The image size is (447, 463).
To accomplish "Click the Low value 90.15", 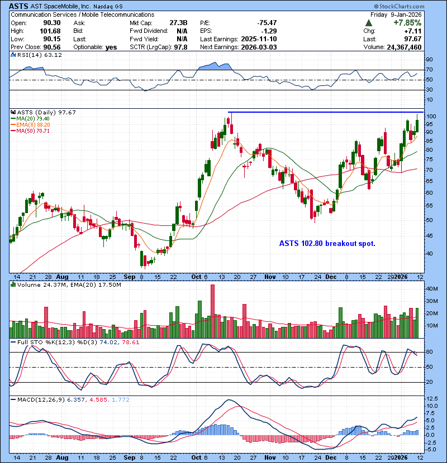I will click(52, 39).
